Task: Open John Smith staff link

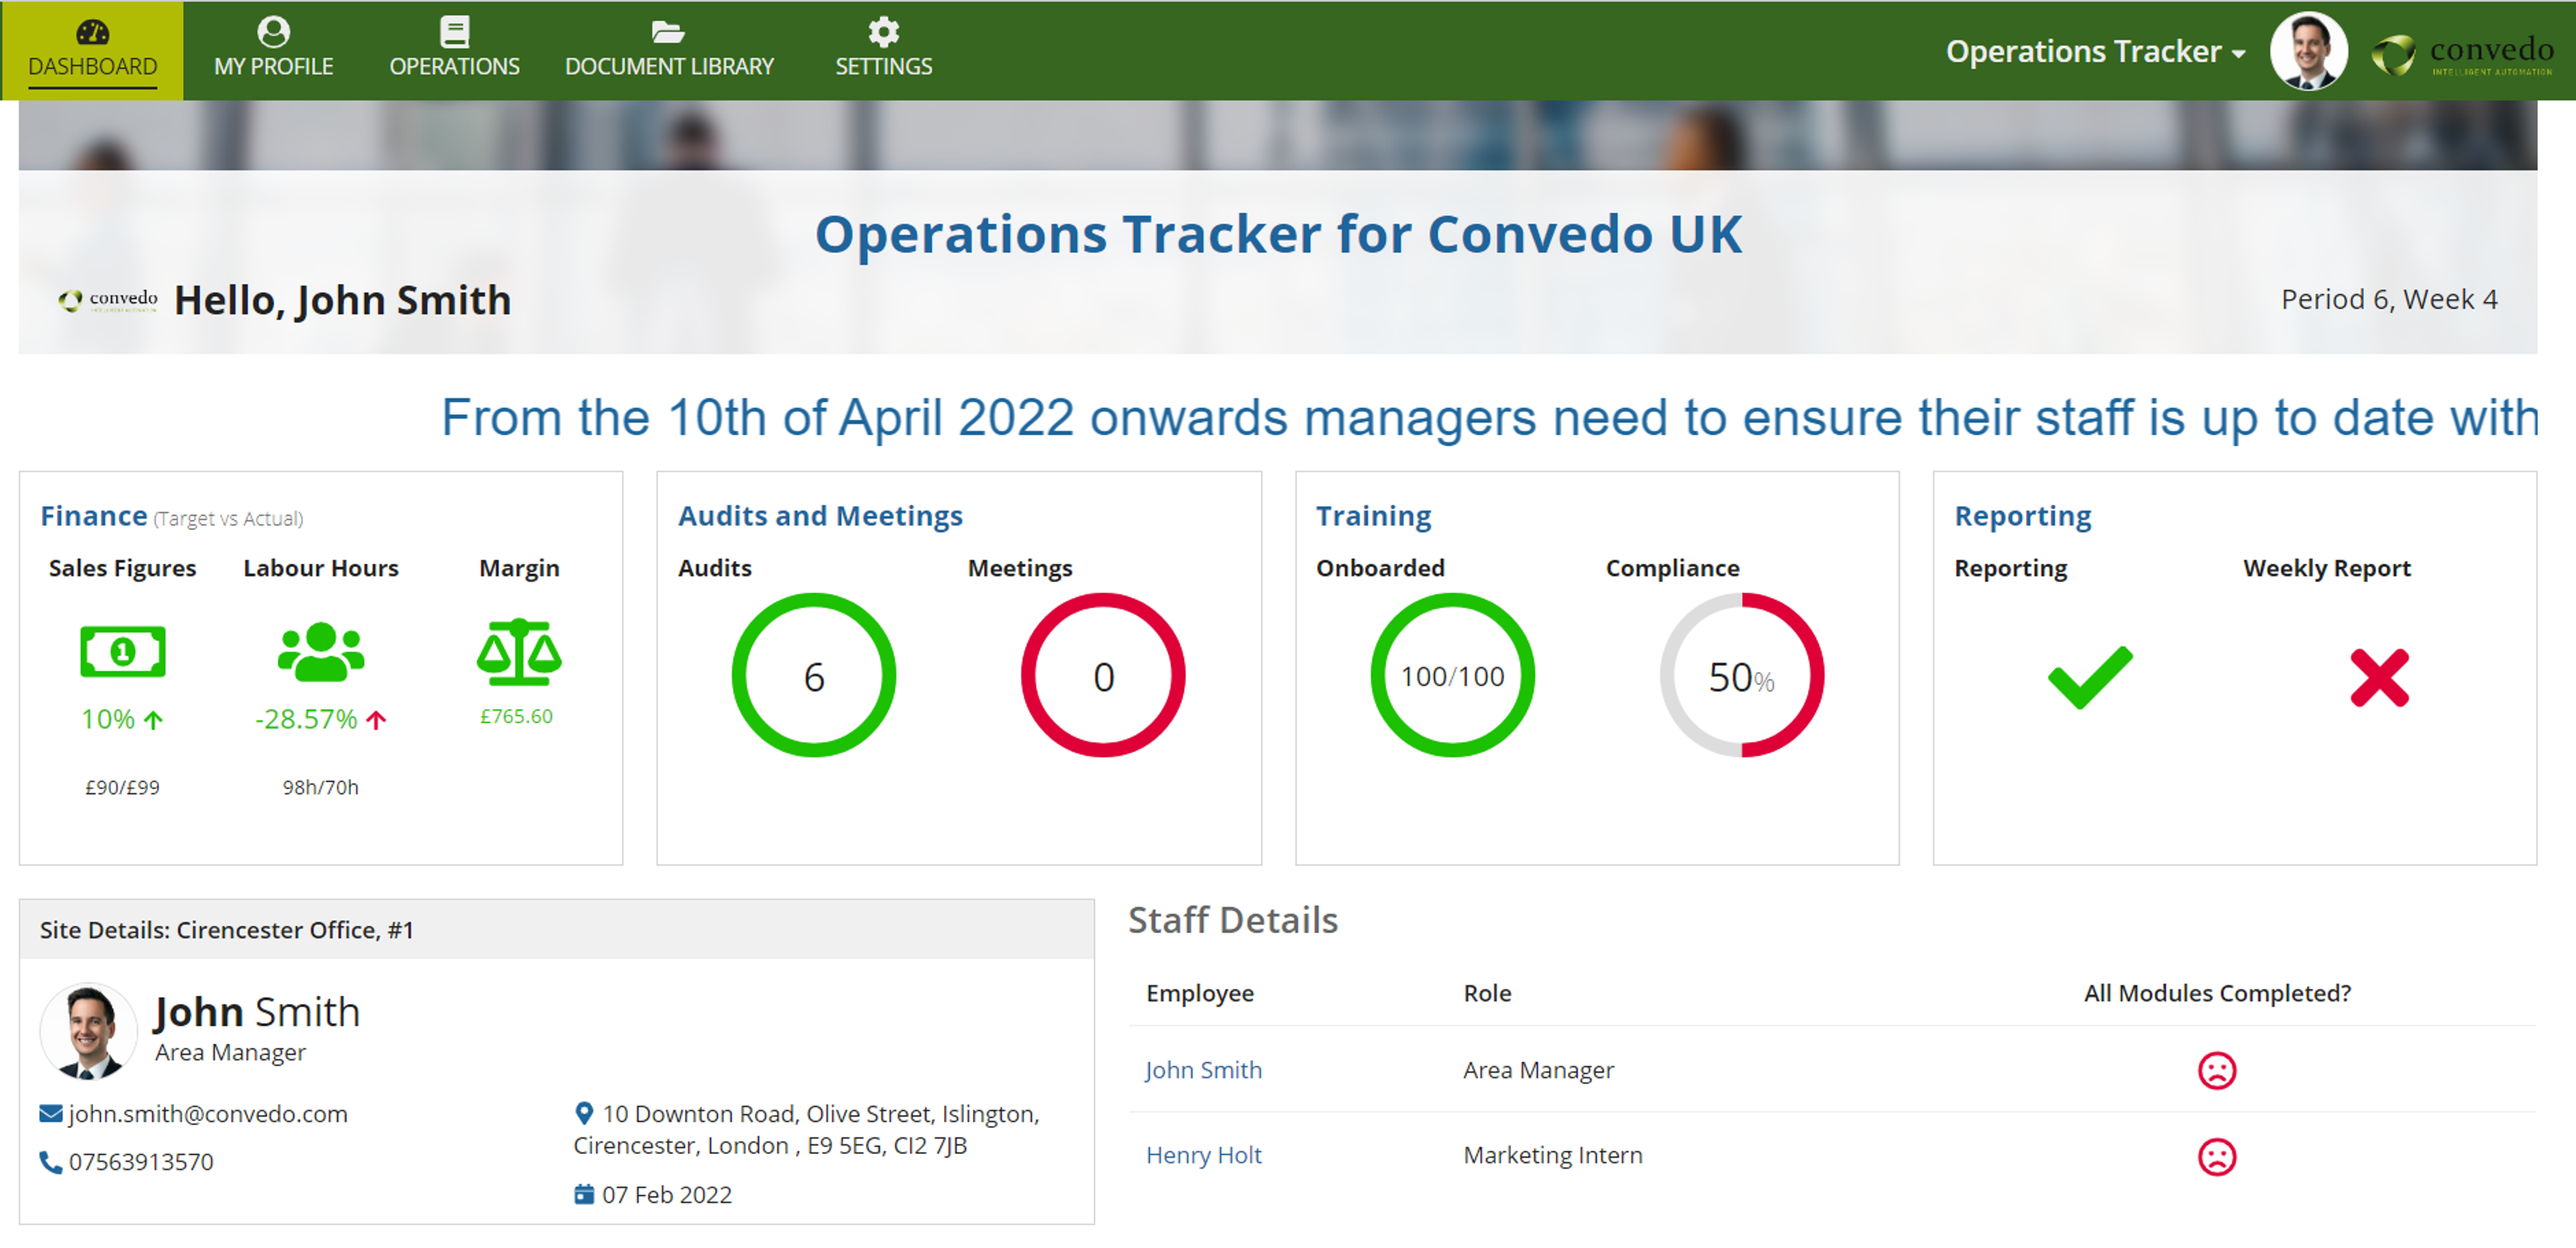Action: (1203, 1070)
